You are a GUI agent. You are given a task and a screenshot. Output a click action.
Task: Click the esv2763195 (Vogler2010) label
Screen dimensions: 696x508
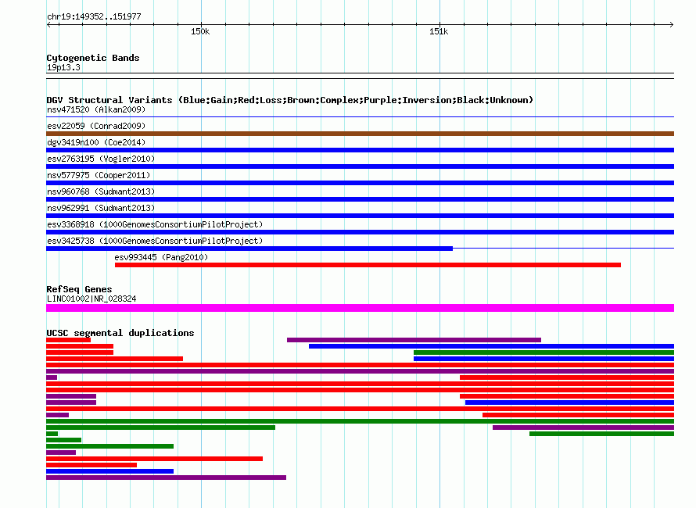click(x=101, y=159)
